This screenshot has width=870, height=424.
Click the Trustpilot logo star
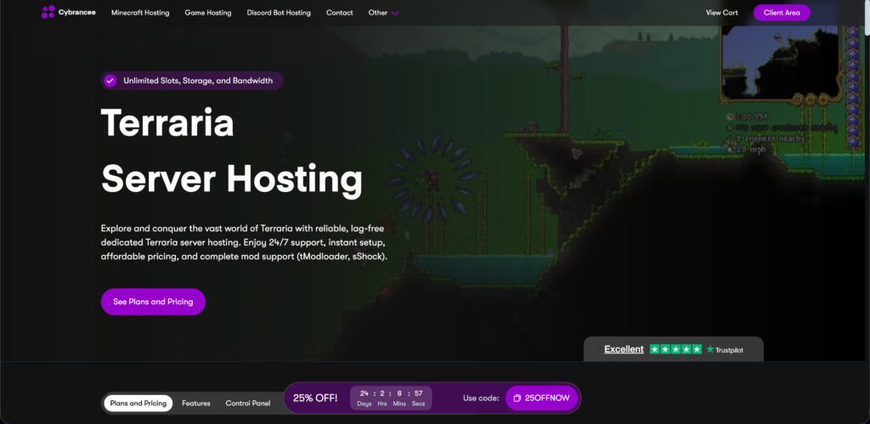click(710, 349)
